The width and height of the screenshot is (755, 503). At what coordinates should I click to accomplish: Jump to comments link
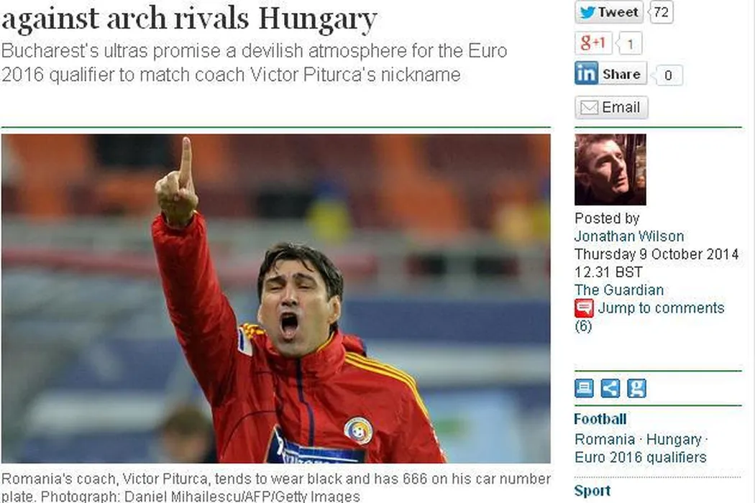[x=661, y=308]
